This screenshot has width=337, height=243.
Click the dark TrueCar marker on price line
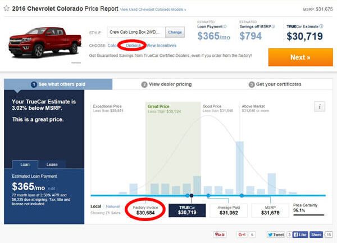click(192, 195)
